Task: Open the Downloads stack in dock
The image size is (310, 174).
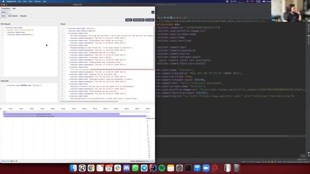Action: point(228,168)
